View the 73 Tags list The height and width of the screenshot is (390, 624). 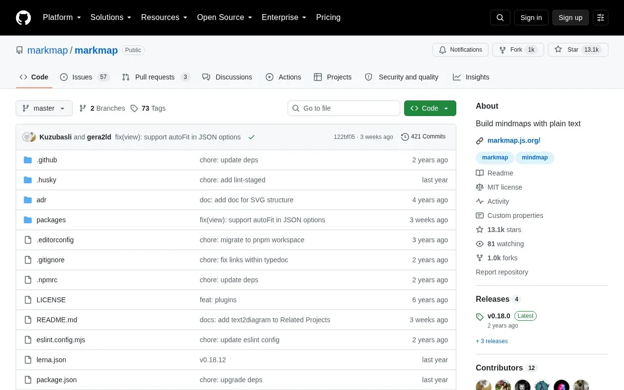[x=148, y=108]
